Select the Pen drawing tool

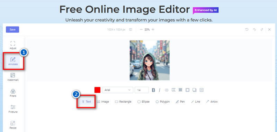coord(180,102)
